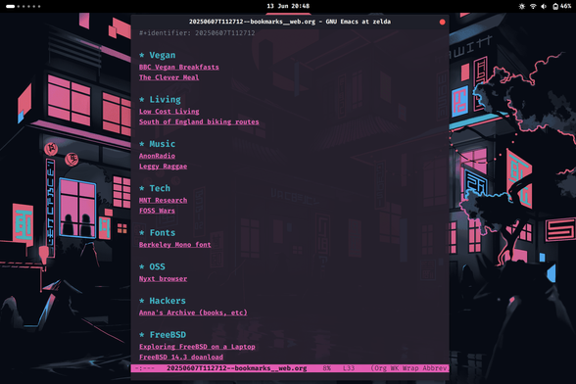Collapse the Fonts heading star
Screen dimensions: 576x384
(x=142, y=233)
